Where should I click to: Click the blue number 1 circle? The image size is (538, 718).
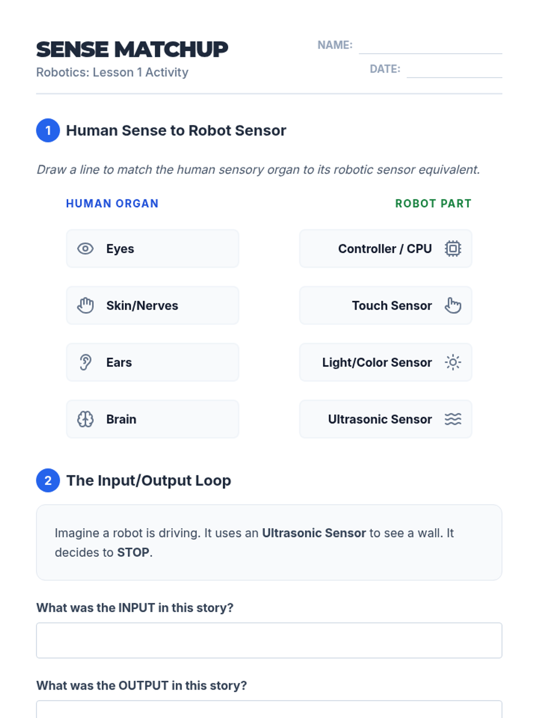[x=48, y=131]
